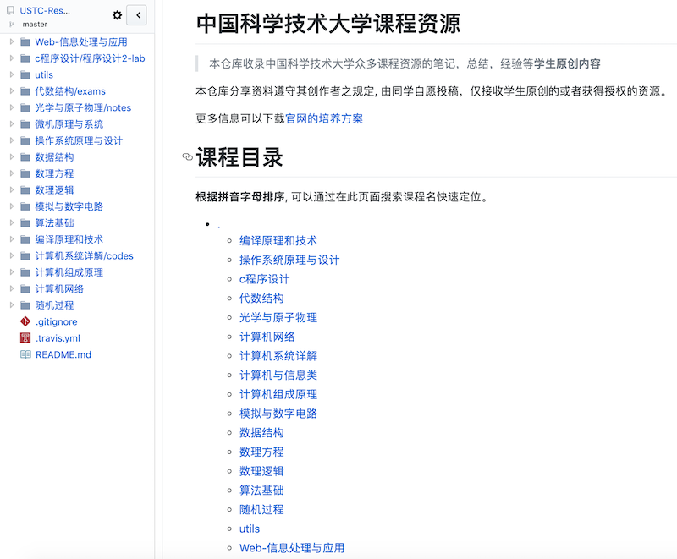Click the anchor link icon beside 课程目录
The image size is (677, 559).
coord(187,157)
